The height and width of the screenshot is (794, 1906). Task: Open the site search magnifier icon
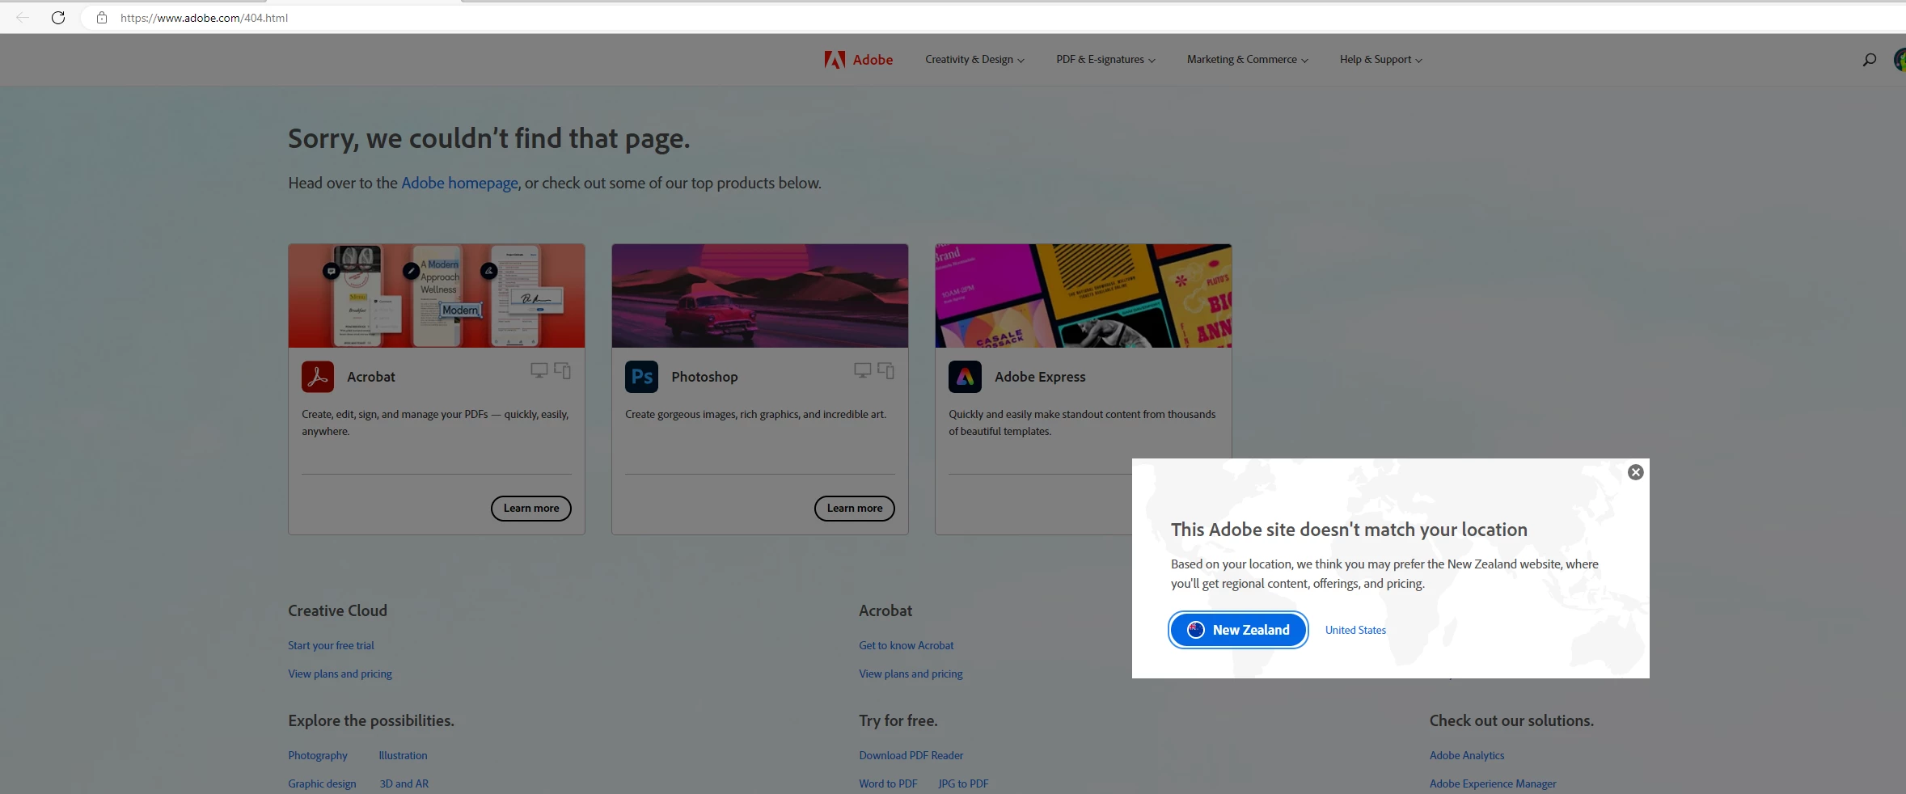click(1869, 60)
